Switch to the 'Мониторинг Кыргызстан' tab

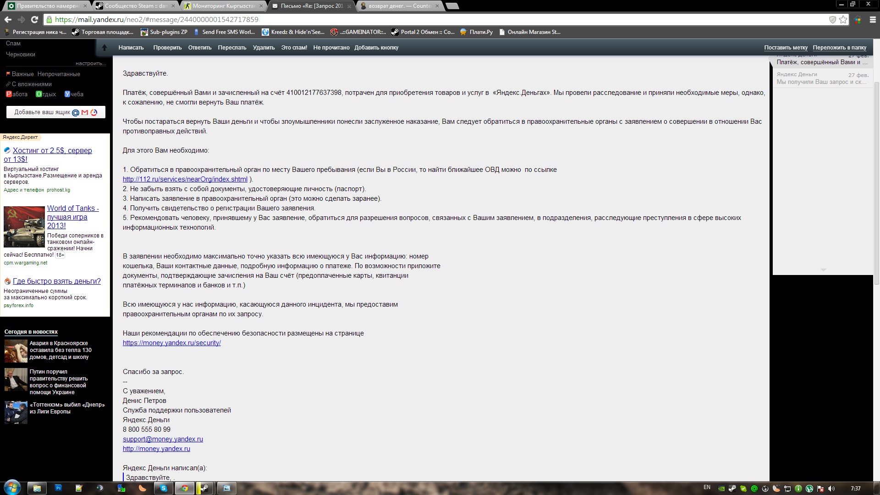coord(224,6)
